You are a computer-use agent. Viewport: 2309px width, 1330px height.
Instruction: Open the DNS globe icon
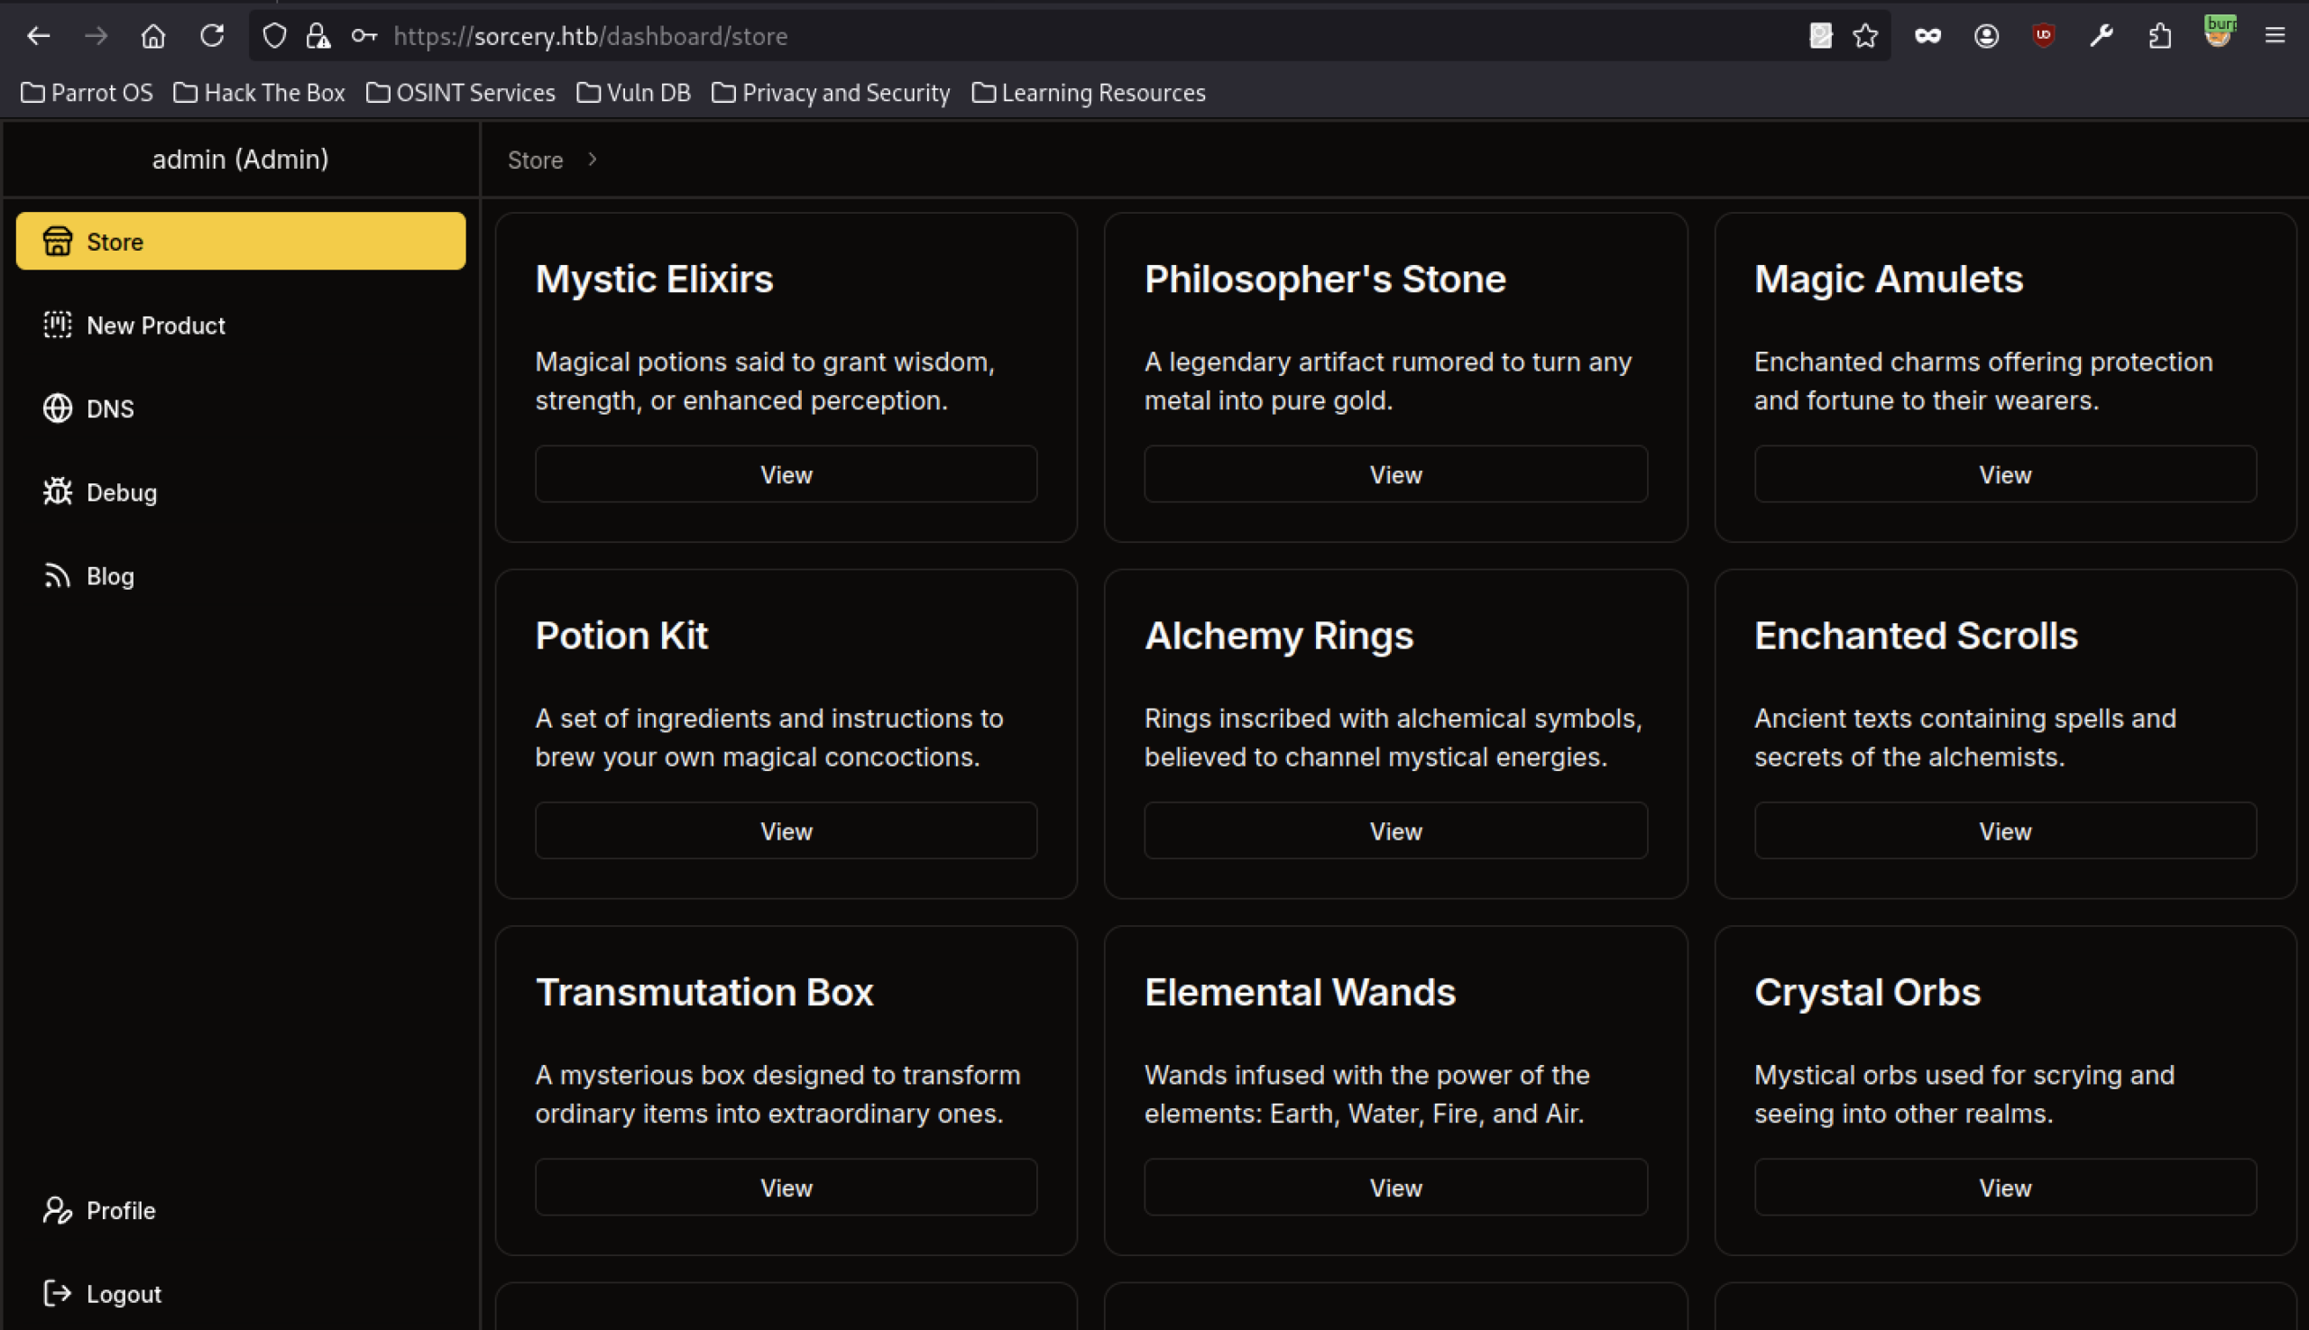[x=57, y=408]
